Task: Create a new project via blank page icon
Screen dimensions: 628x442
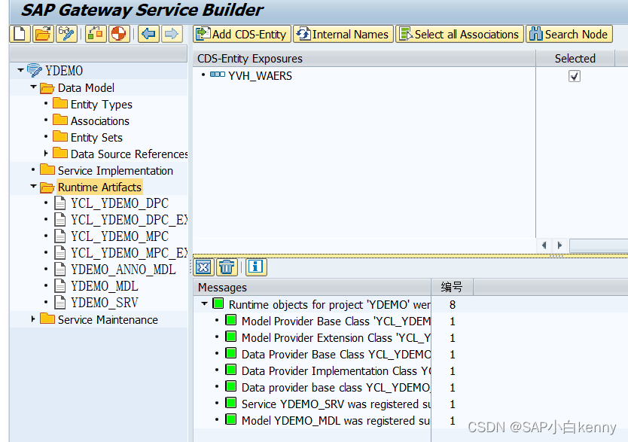Action: [18, 34]
